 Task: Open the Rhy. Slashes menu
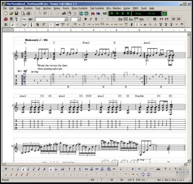[x=114, y=8]
